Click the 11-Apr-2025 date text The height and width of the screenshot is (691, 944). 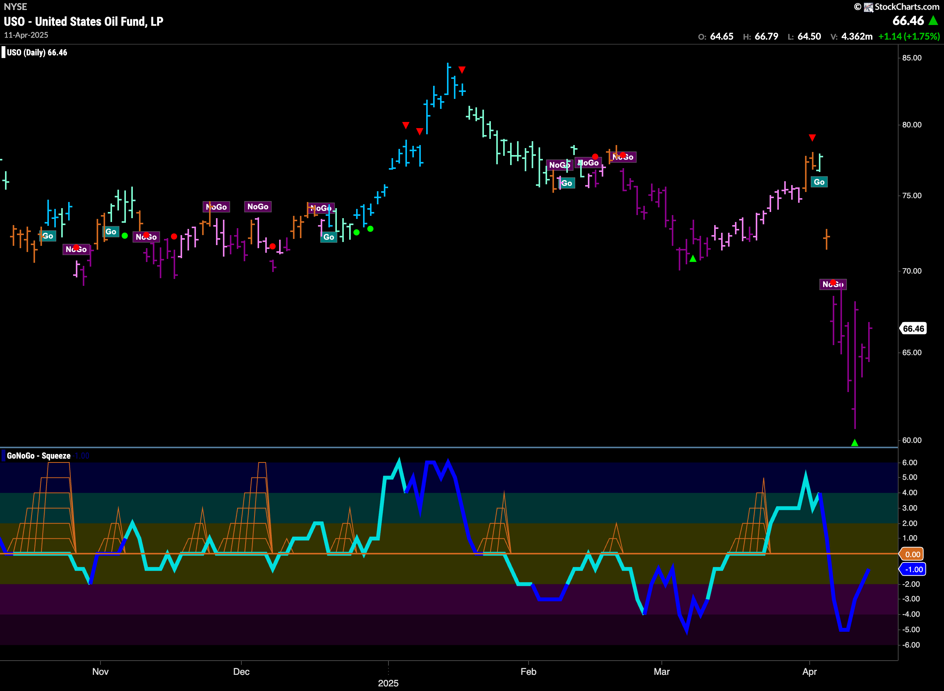pyautogui.click(x=26, y=35)
